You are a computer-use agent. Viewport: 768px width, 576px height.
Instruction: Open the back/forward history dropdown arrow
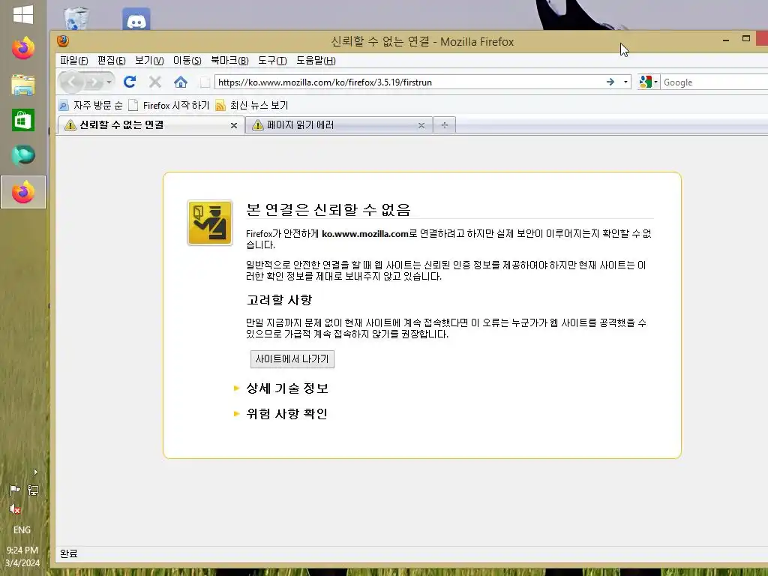click(109, 82)
